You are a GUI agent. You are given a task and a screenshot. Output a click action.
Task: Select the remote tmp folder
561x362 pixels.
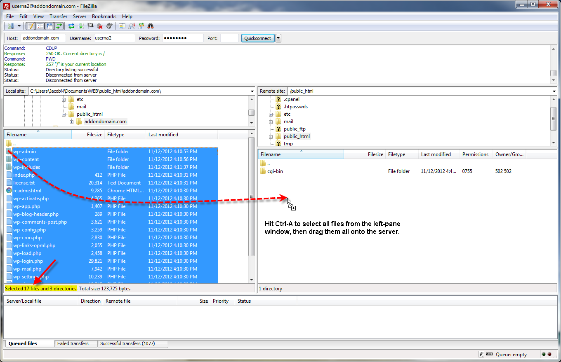[288, 144]
